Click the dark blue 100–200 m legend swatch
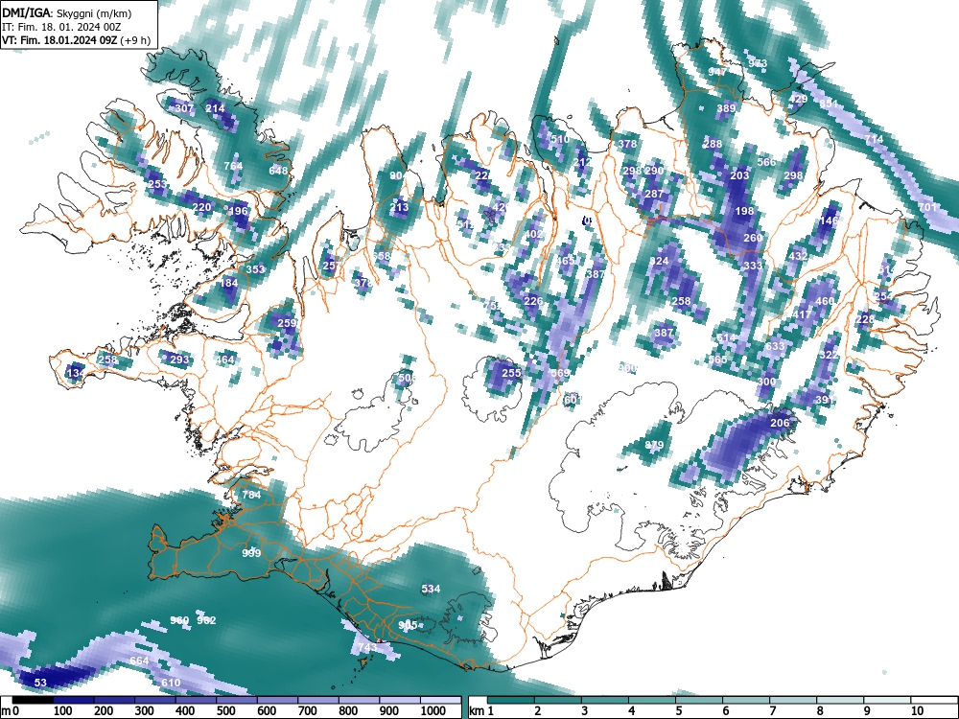This screenshot has width=959, height=719. pyautogui.click(x=74, y=700)
